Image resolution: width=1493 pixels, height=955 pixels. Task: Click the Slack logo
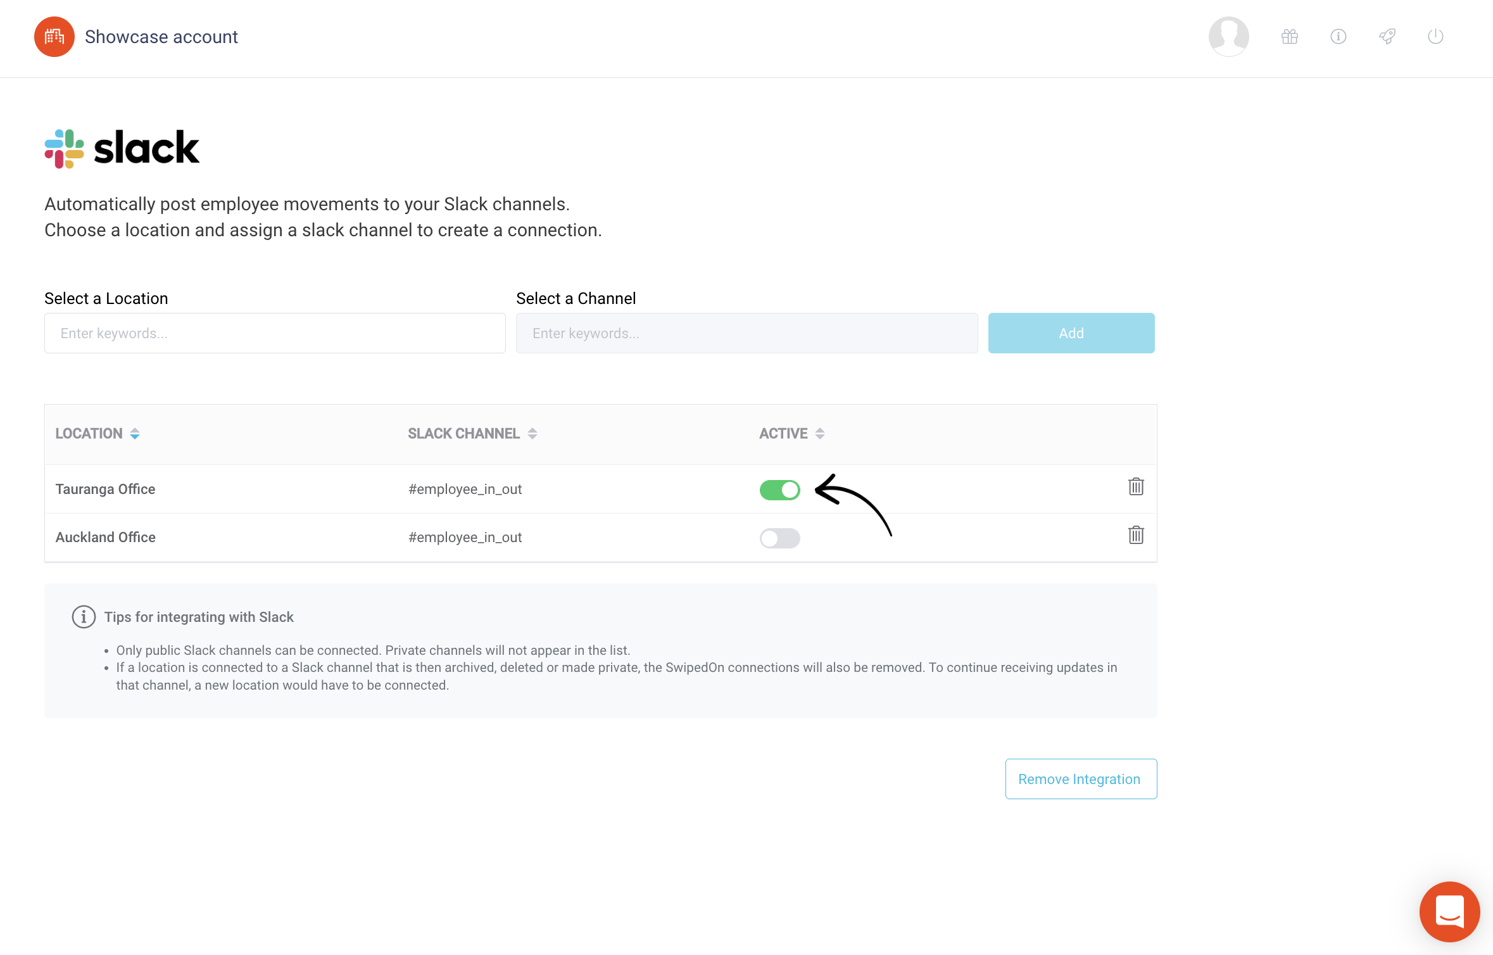[122, 149]
